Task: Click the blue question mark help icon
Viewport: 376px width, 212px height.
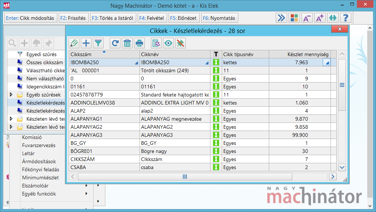Action: click(346, 18)
